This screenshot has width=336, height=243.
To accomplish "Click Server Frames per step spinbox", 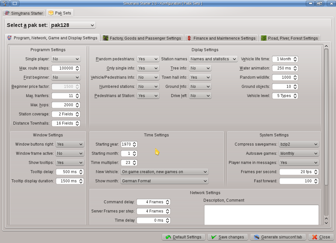I will [x=154, y=211].
